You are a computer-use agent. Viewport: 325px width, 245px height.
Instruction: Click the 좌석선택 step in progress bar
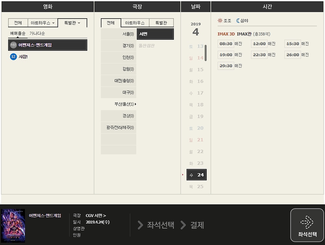(161, 225)
